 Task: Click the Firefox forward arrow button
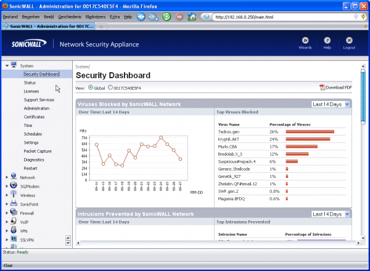(153, 17)
